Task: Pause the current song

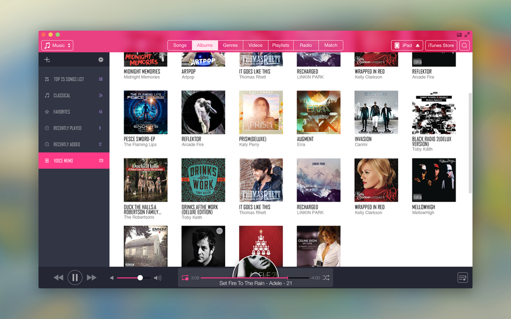Action: [75, 278]
